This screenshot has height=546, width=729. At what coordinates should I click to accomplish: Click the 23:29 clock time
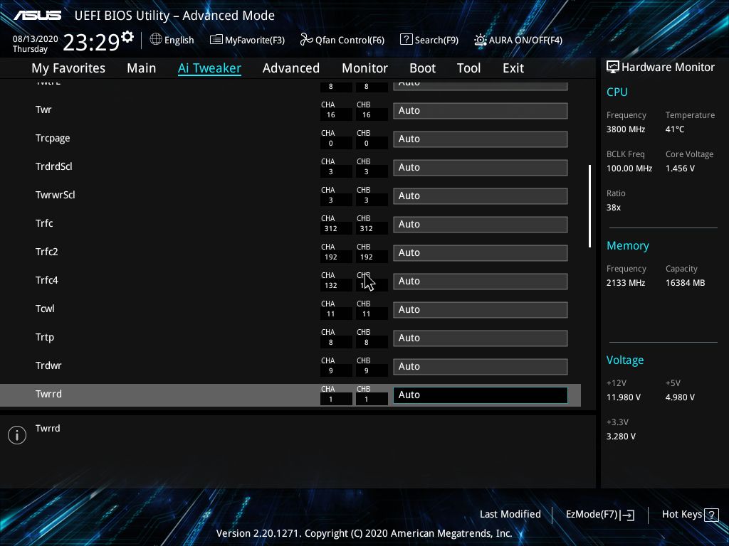coord(91,42)
